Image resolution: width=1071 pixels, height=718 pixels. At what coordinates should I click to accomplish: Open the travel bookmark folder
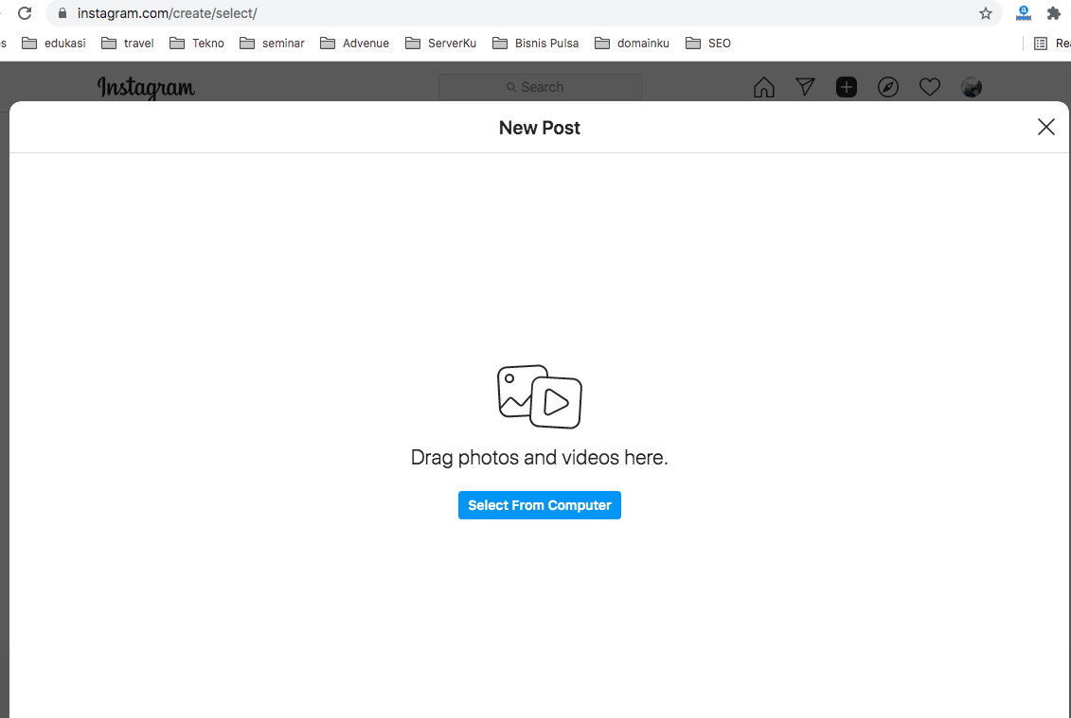pos(128,43)
